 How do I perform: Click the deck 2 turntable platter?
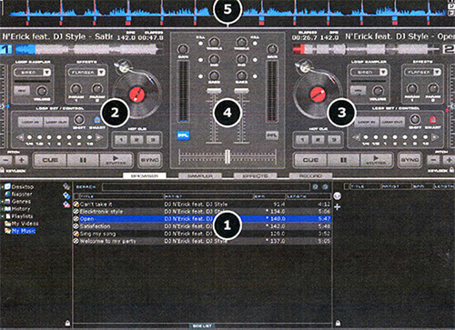[x=318, y=95]
